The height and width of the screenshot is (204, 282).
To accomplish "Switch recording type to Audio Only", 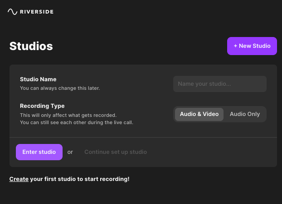I will tap(245, 114).
